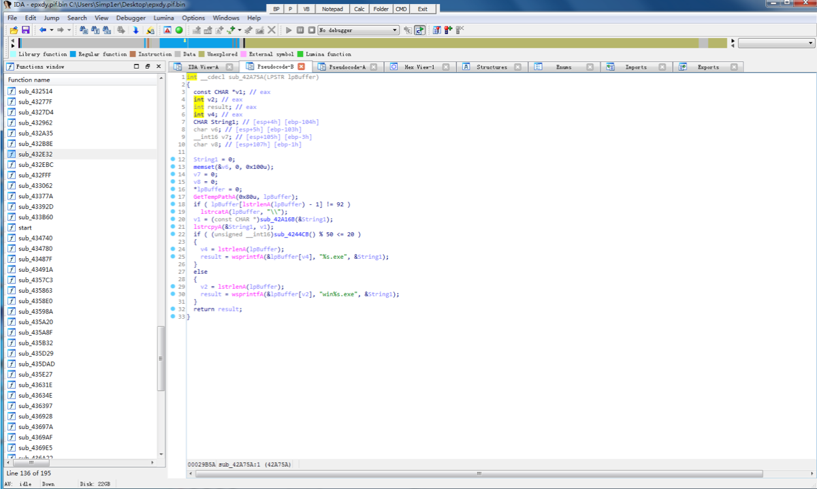Switch to the Enums tab
The image size is (817, 489).
[564, 67]
